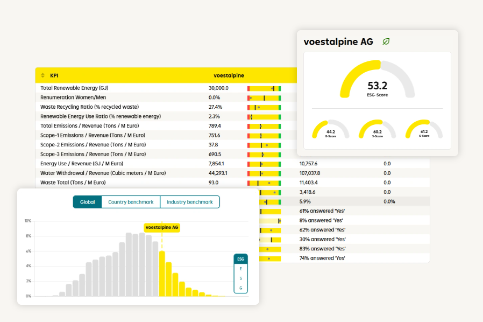
Task: Click range bar for Total Renewable Energy
Action: (x=264, y=89)
